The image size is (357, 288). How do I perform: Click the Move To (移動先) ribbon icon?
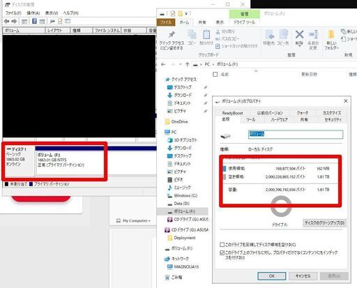269,35
